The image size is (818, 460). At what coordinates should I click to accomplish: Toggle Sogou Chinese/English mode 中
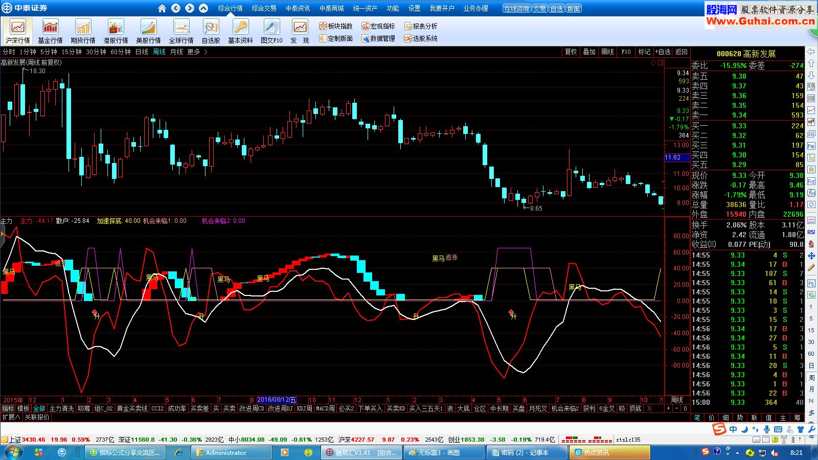pos(733,429)
